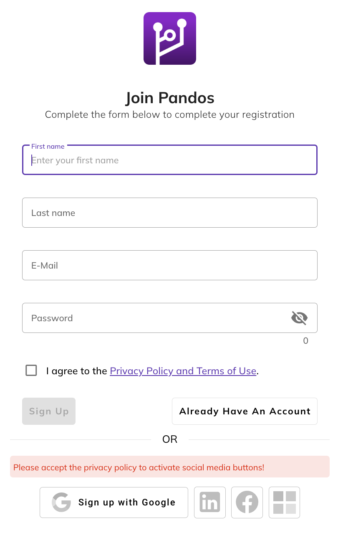The image size is (338, 533).
Task: Sign up using the Microsoft squares icon
Action: 285,503
